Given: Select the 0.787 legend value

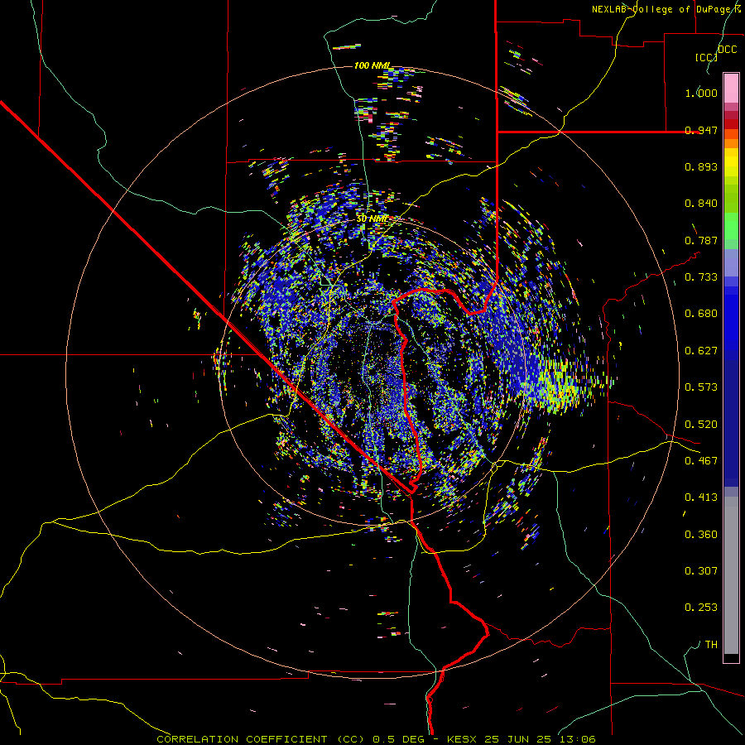Looking at the screenshot, I should (x=701, y=240).
